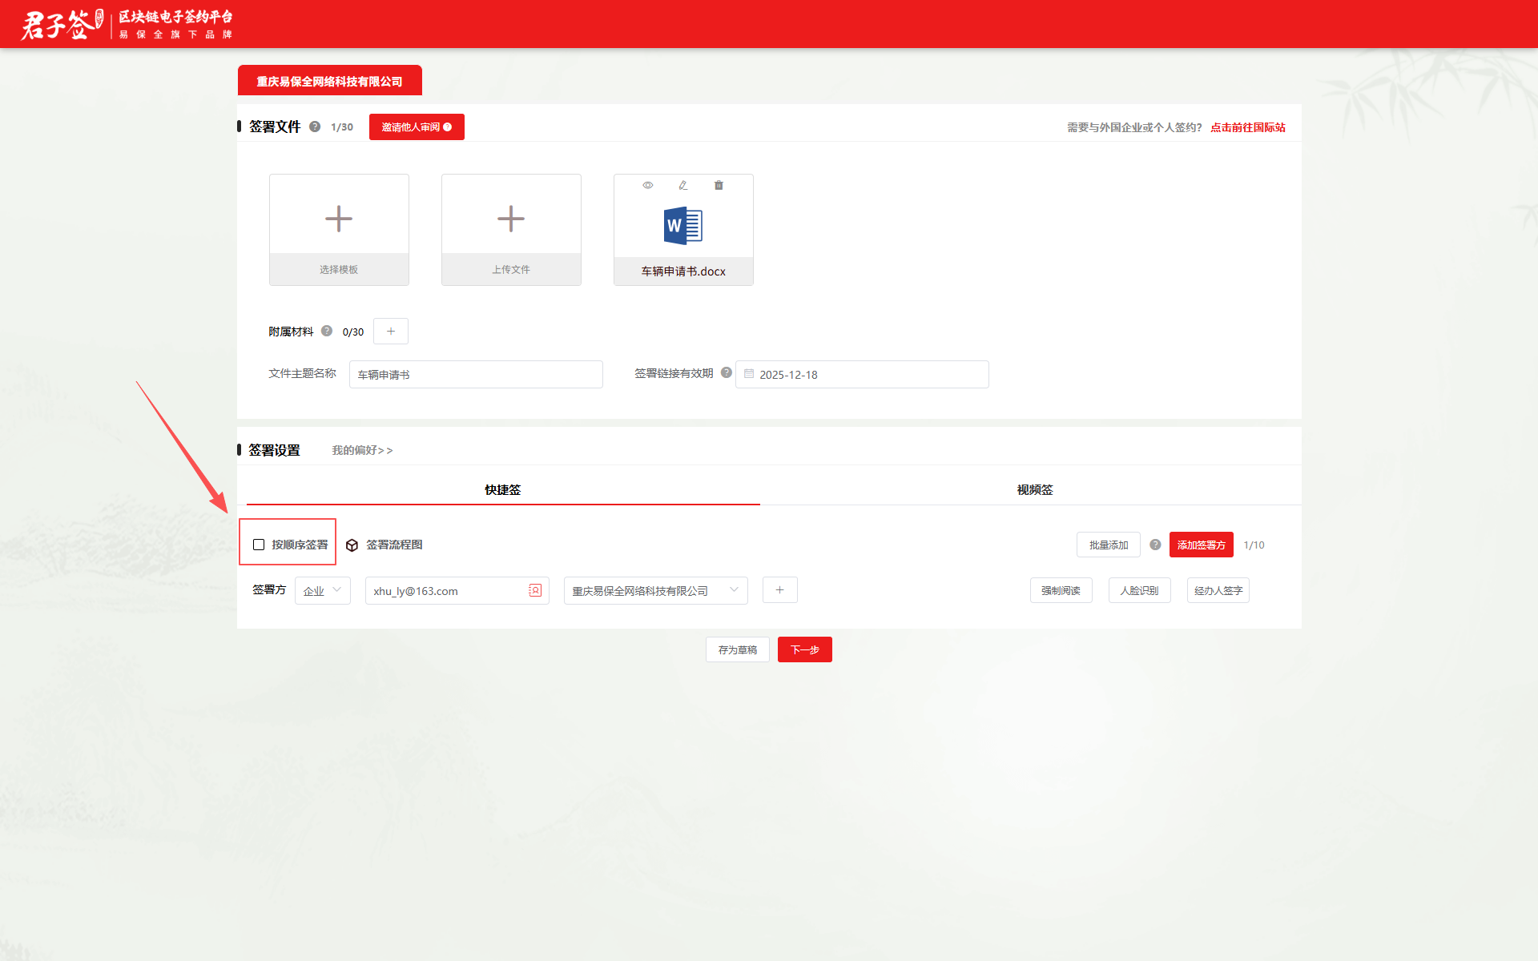Toggle 人脸识别 option

pyautogui.click(x=1139, y=590)
